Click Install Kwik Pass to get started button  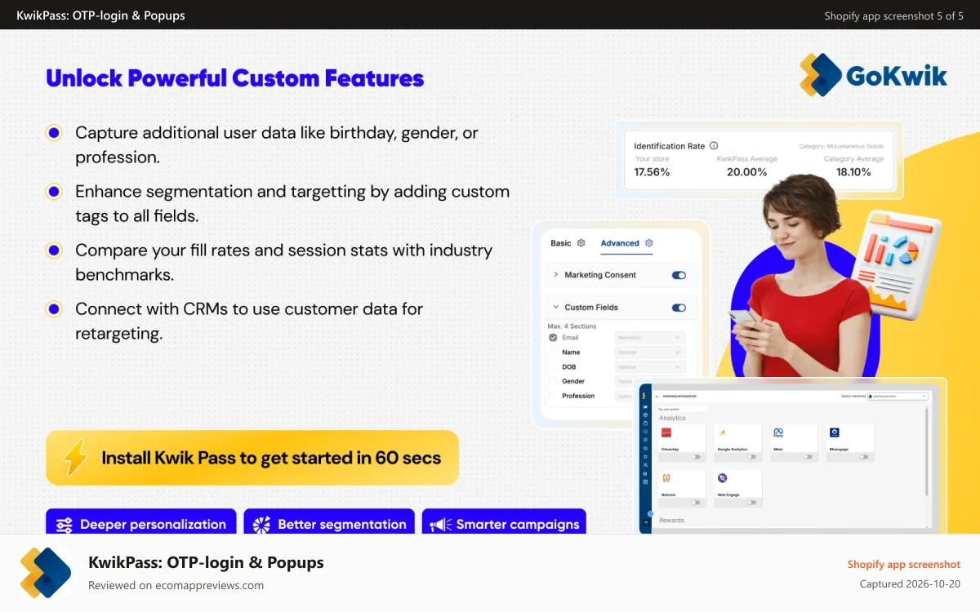click(252, 458)
